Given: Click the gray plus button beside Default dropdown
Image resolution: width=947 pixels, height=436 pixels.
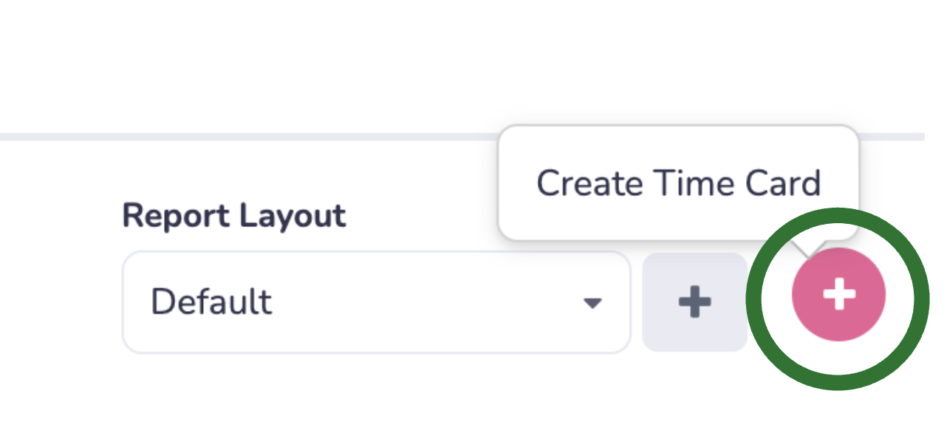Looking at the screenshot, I should 695,302.
